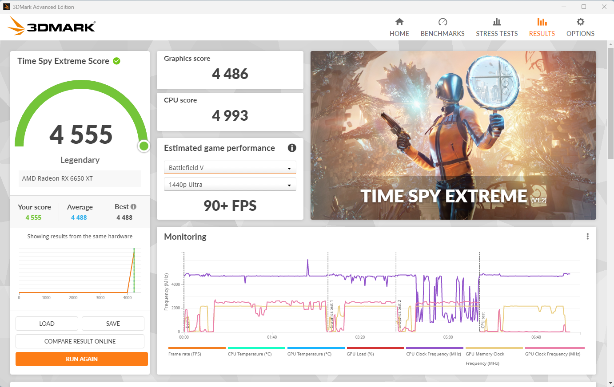Viewport: 614px width, 387px height.
Task: Click the Stress Tests bar-chart icon
Action: coord(497,22)
